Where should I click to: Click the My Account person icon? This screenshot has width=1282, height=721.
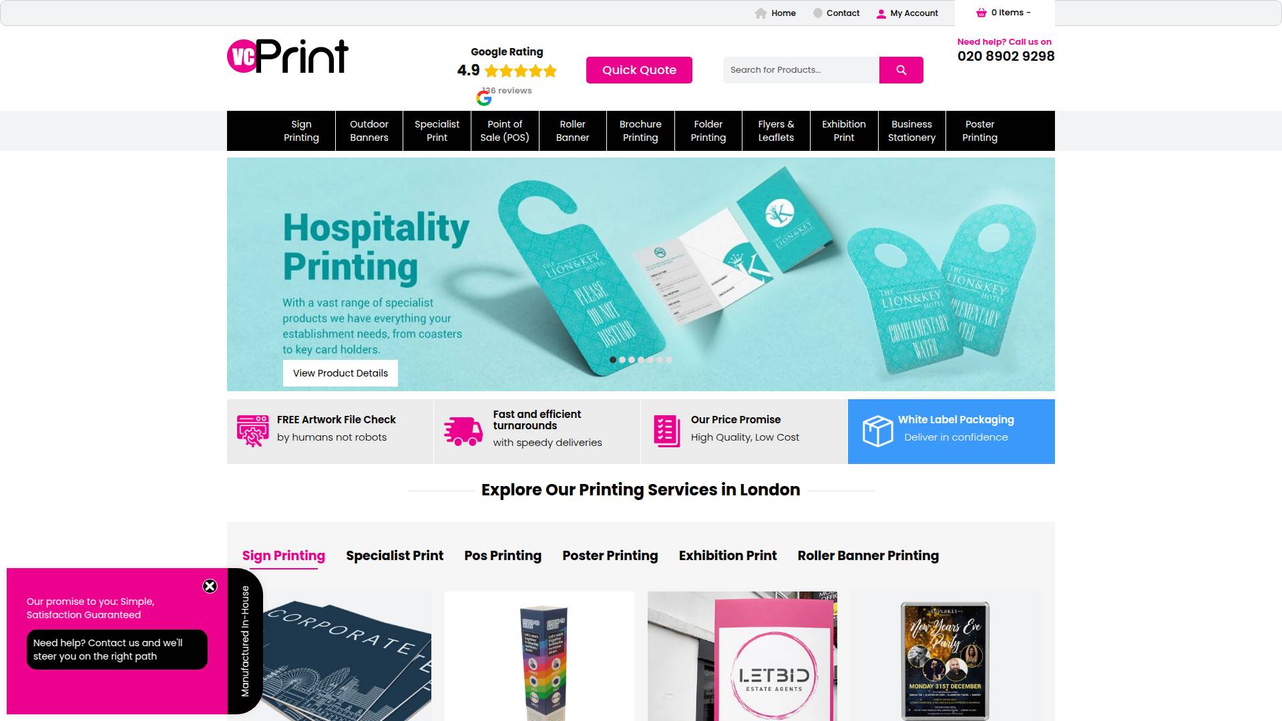click(881, 13)
